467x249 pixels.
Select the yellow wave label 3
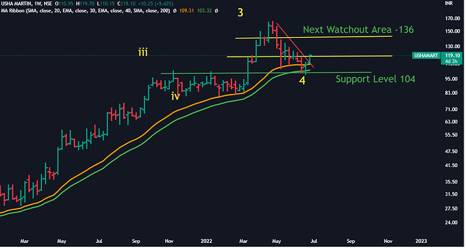pos(240,13)
